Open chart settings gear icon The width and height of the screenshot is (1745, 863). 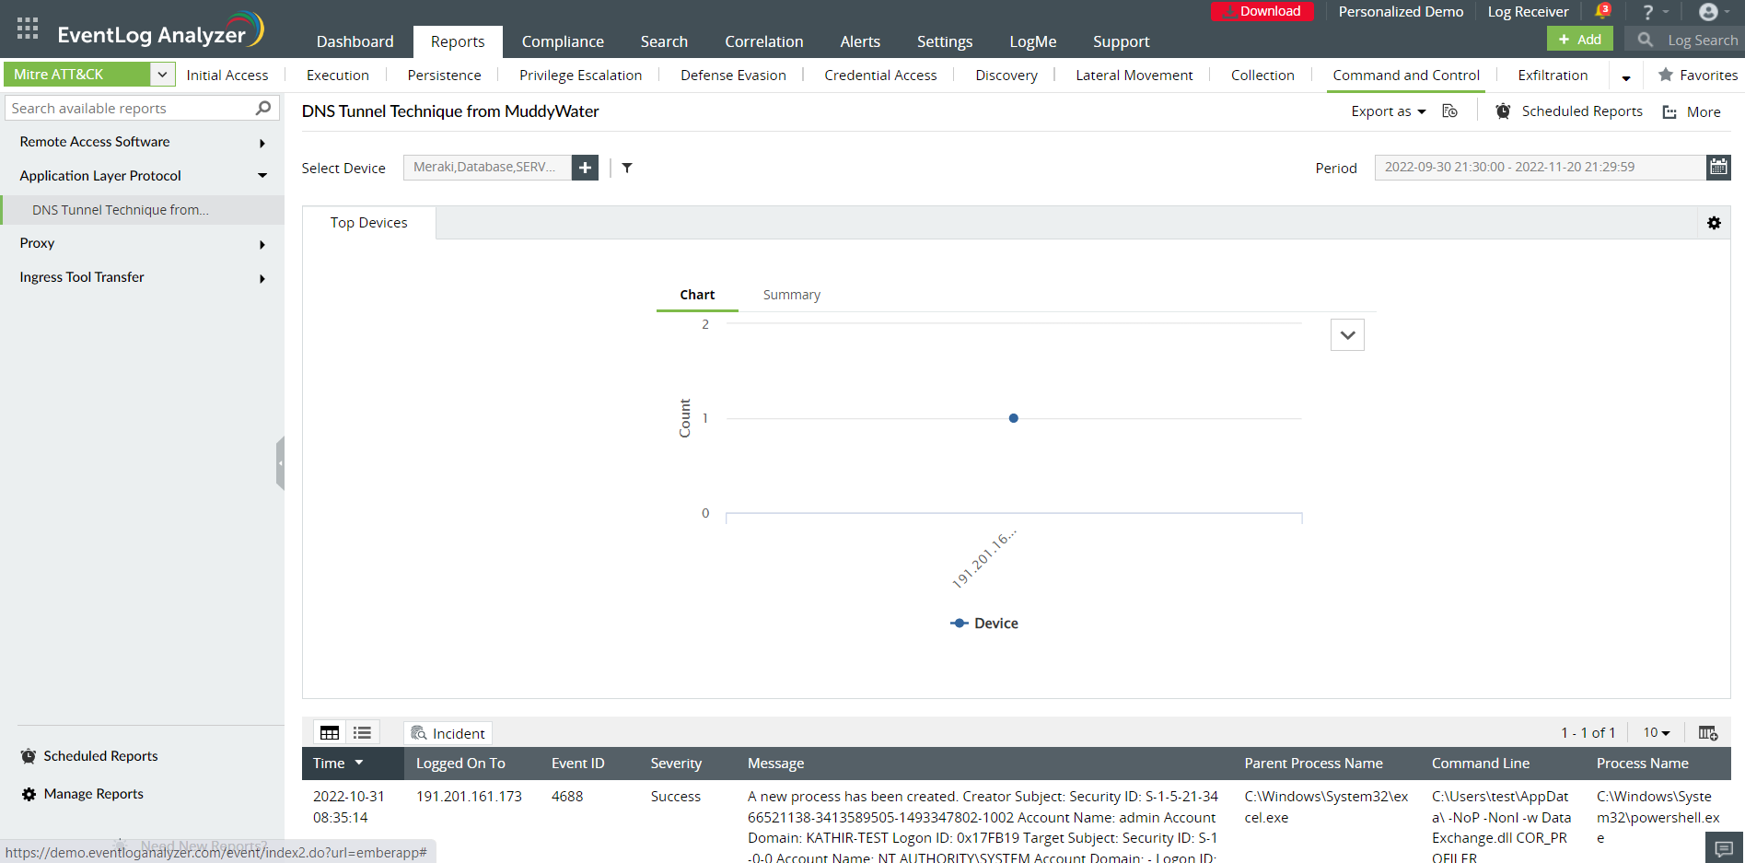1714,223
